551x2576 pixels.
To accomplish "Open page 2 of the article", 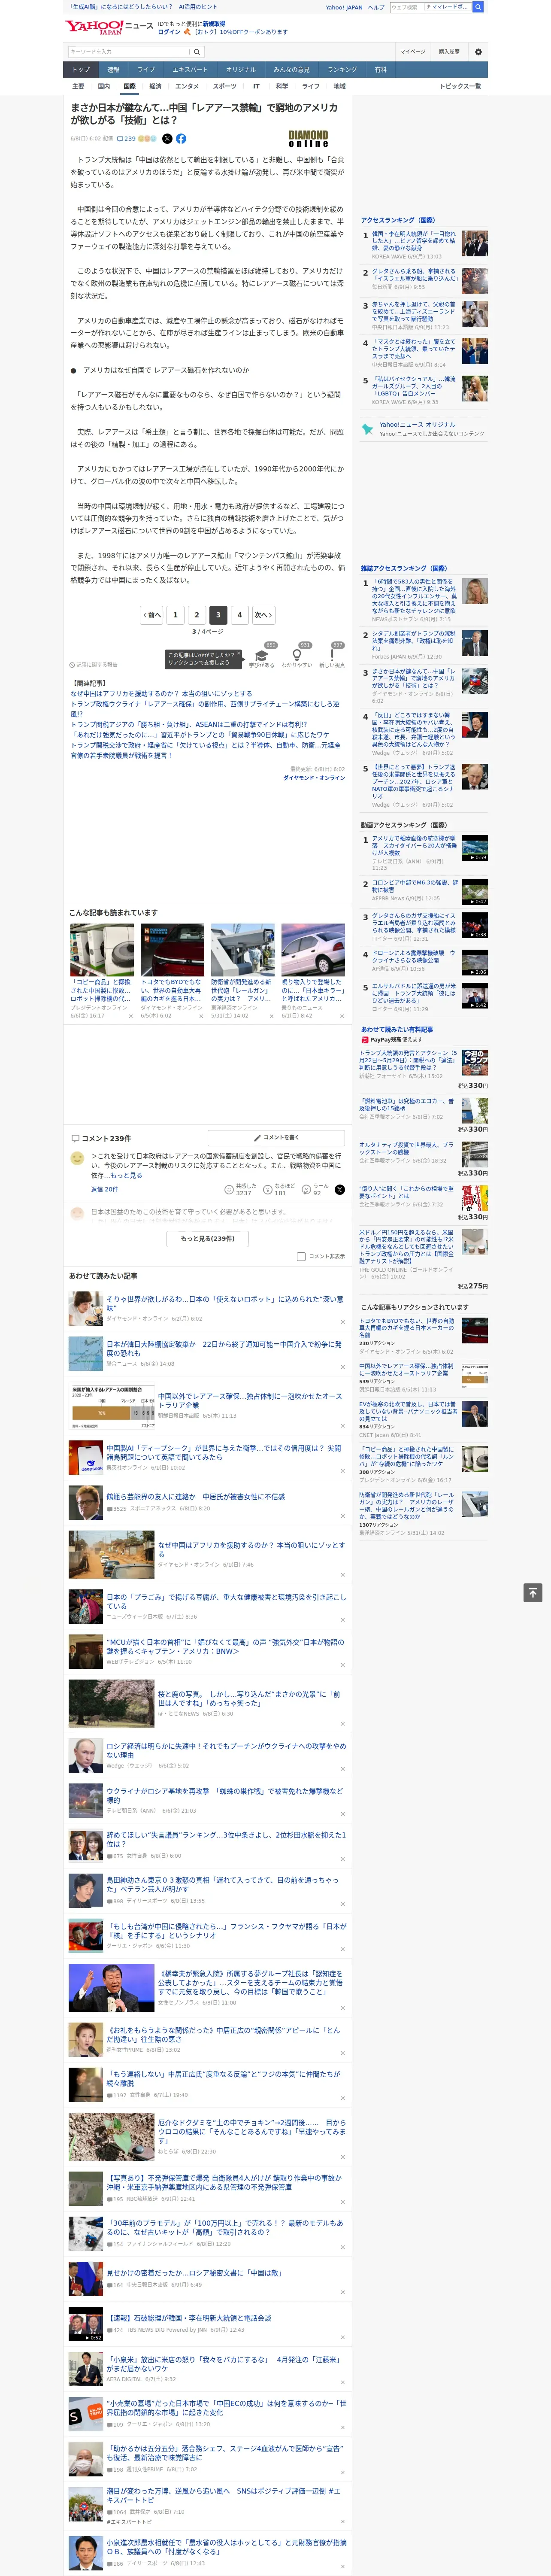I will (196, 615).
